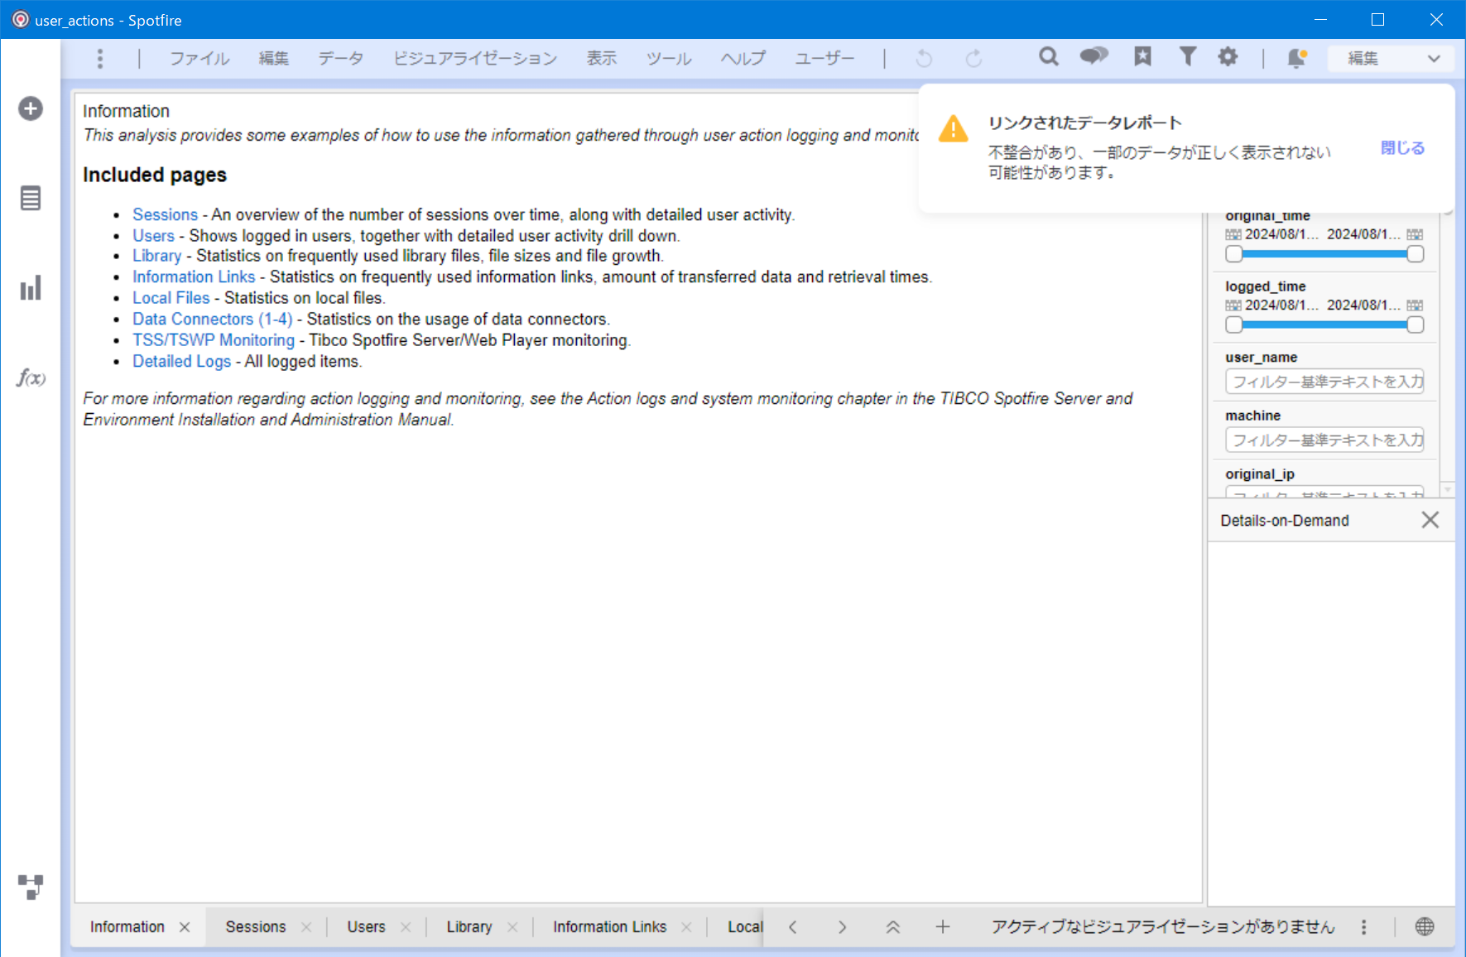Close the Users page tab
Viewport: 1466px width, 957px height.
tap(406, 927)
